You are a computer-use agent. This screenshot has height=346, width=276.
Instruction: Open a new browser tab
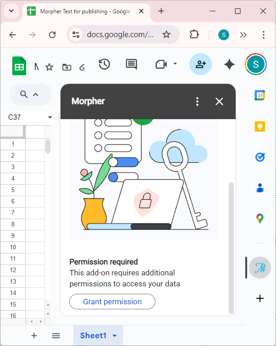(161, 11)
